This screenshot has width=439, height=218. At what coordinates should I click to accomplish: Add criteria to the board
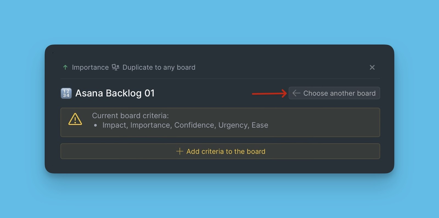[x=220, y=151]
